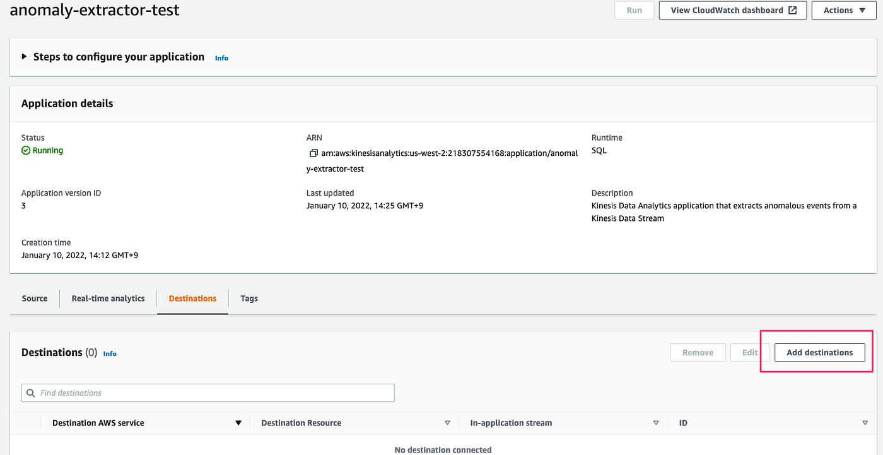Click the Application version ID value 3
Image resolution: width=883 pixels, height=455 pixels.
(23, 206)
